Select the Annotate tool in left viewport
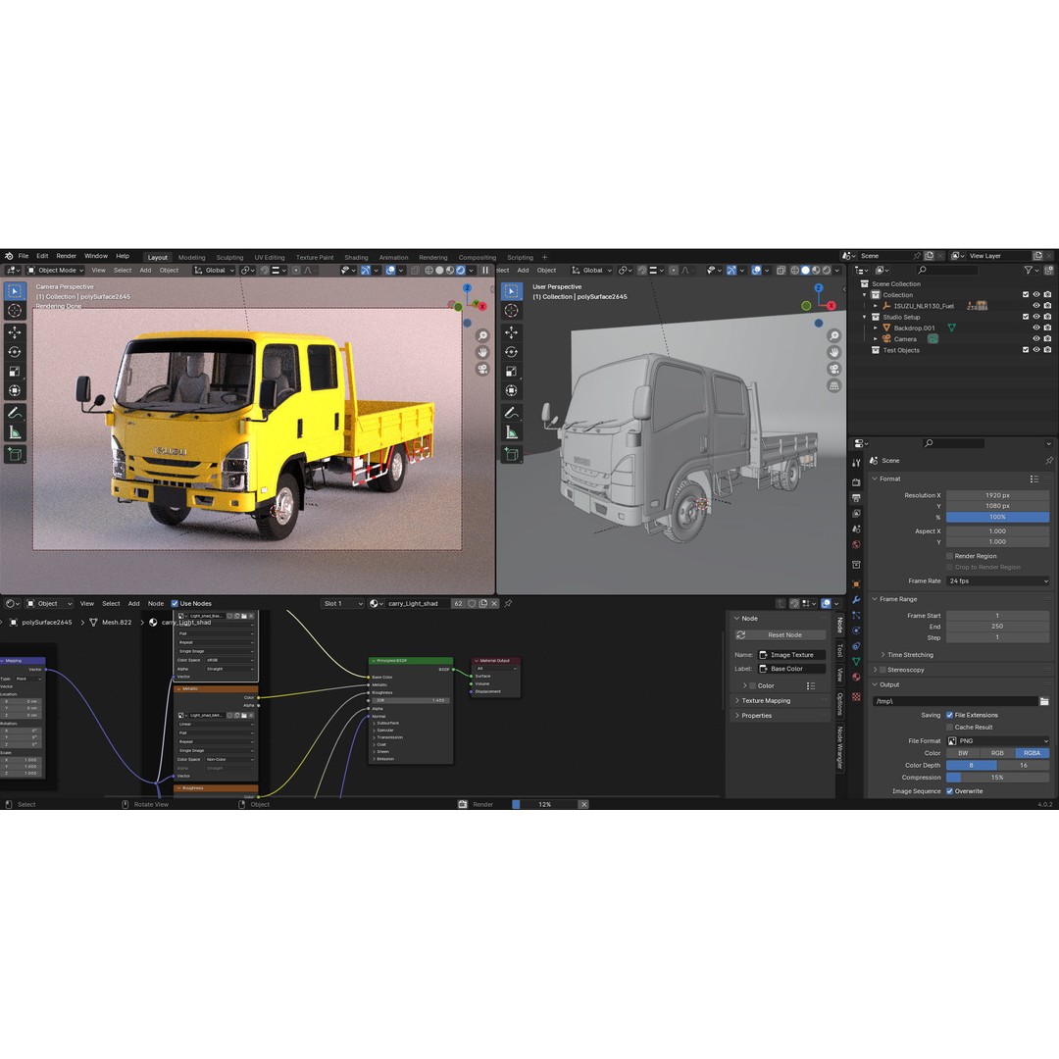The image size is (1059, 1059). click(x=15, y=413)
